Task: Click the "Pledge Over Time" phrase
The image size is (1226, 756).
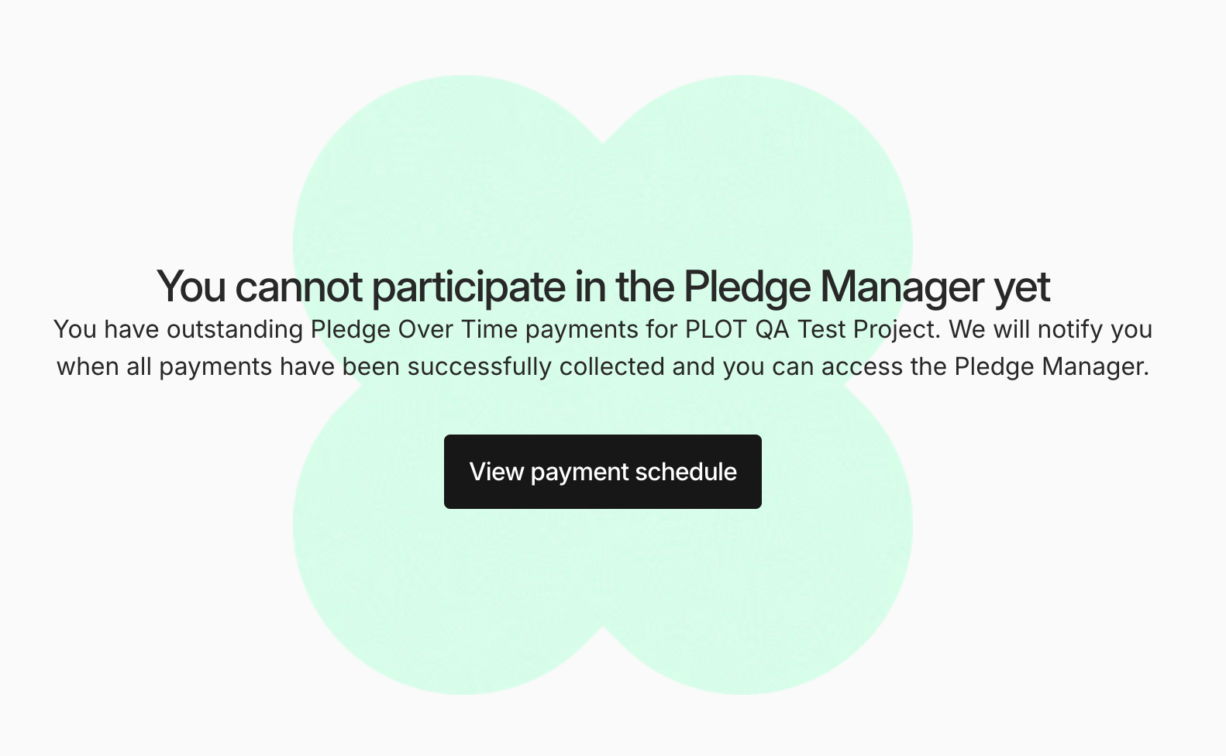Action: tap(414, 329)
